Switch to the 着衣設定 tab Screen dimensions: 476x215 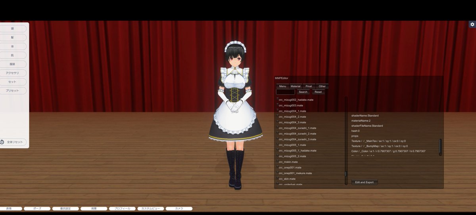pos(65,208)
